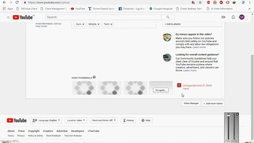Click the YouTube logo in header
This screenshot has width=254, height=143.
tap(23, 17)
